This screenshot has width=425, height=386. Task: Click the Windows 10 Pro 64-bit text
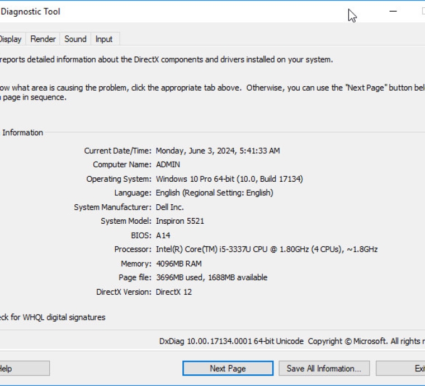(x=229, y=179)
